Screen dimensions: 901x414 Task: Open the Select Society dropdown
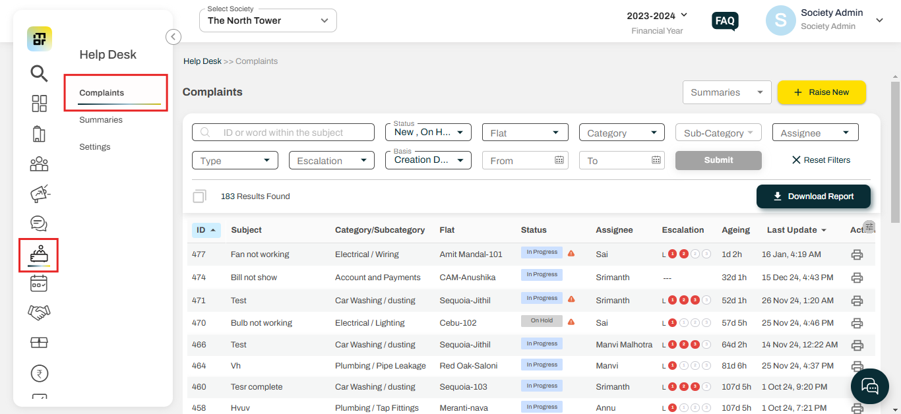click(268, 20)
